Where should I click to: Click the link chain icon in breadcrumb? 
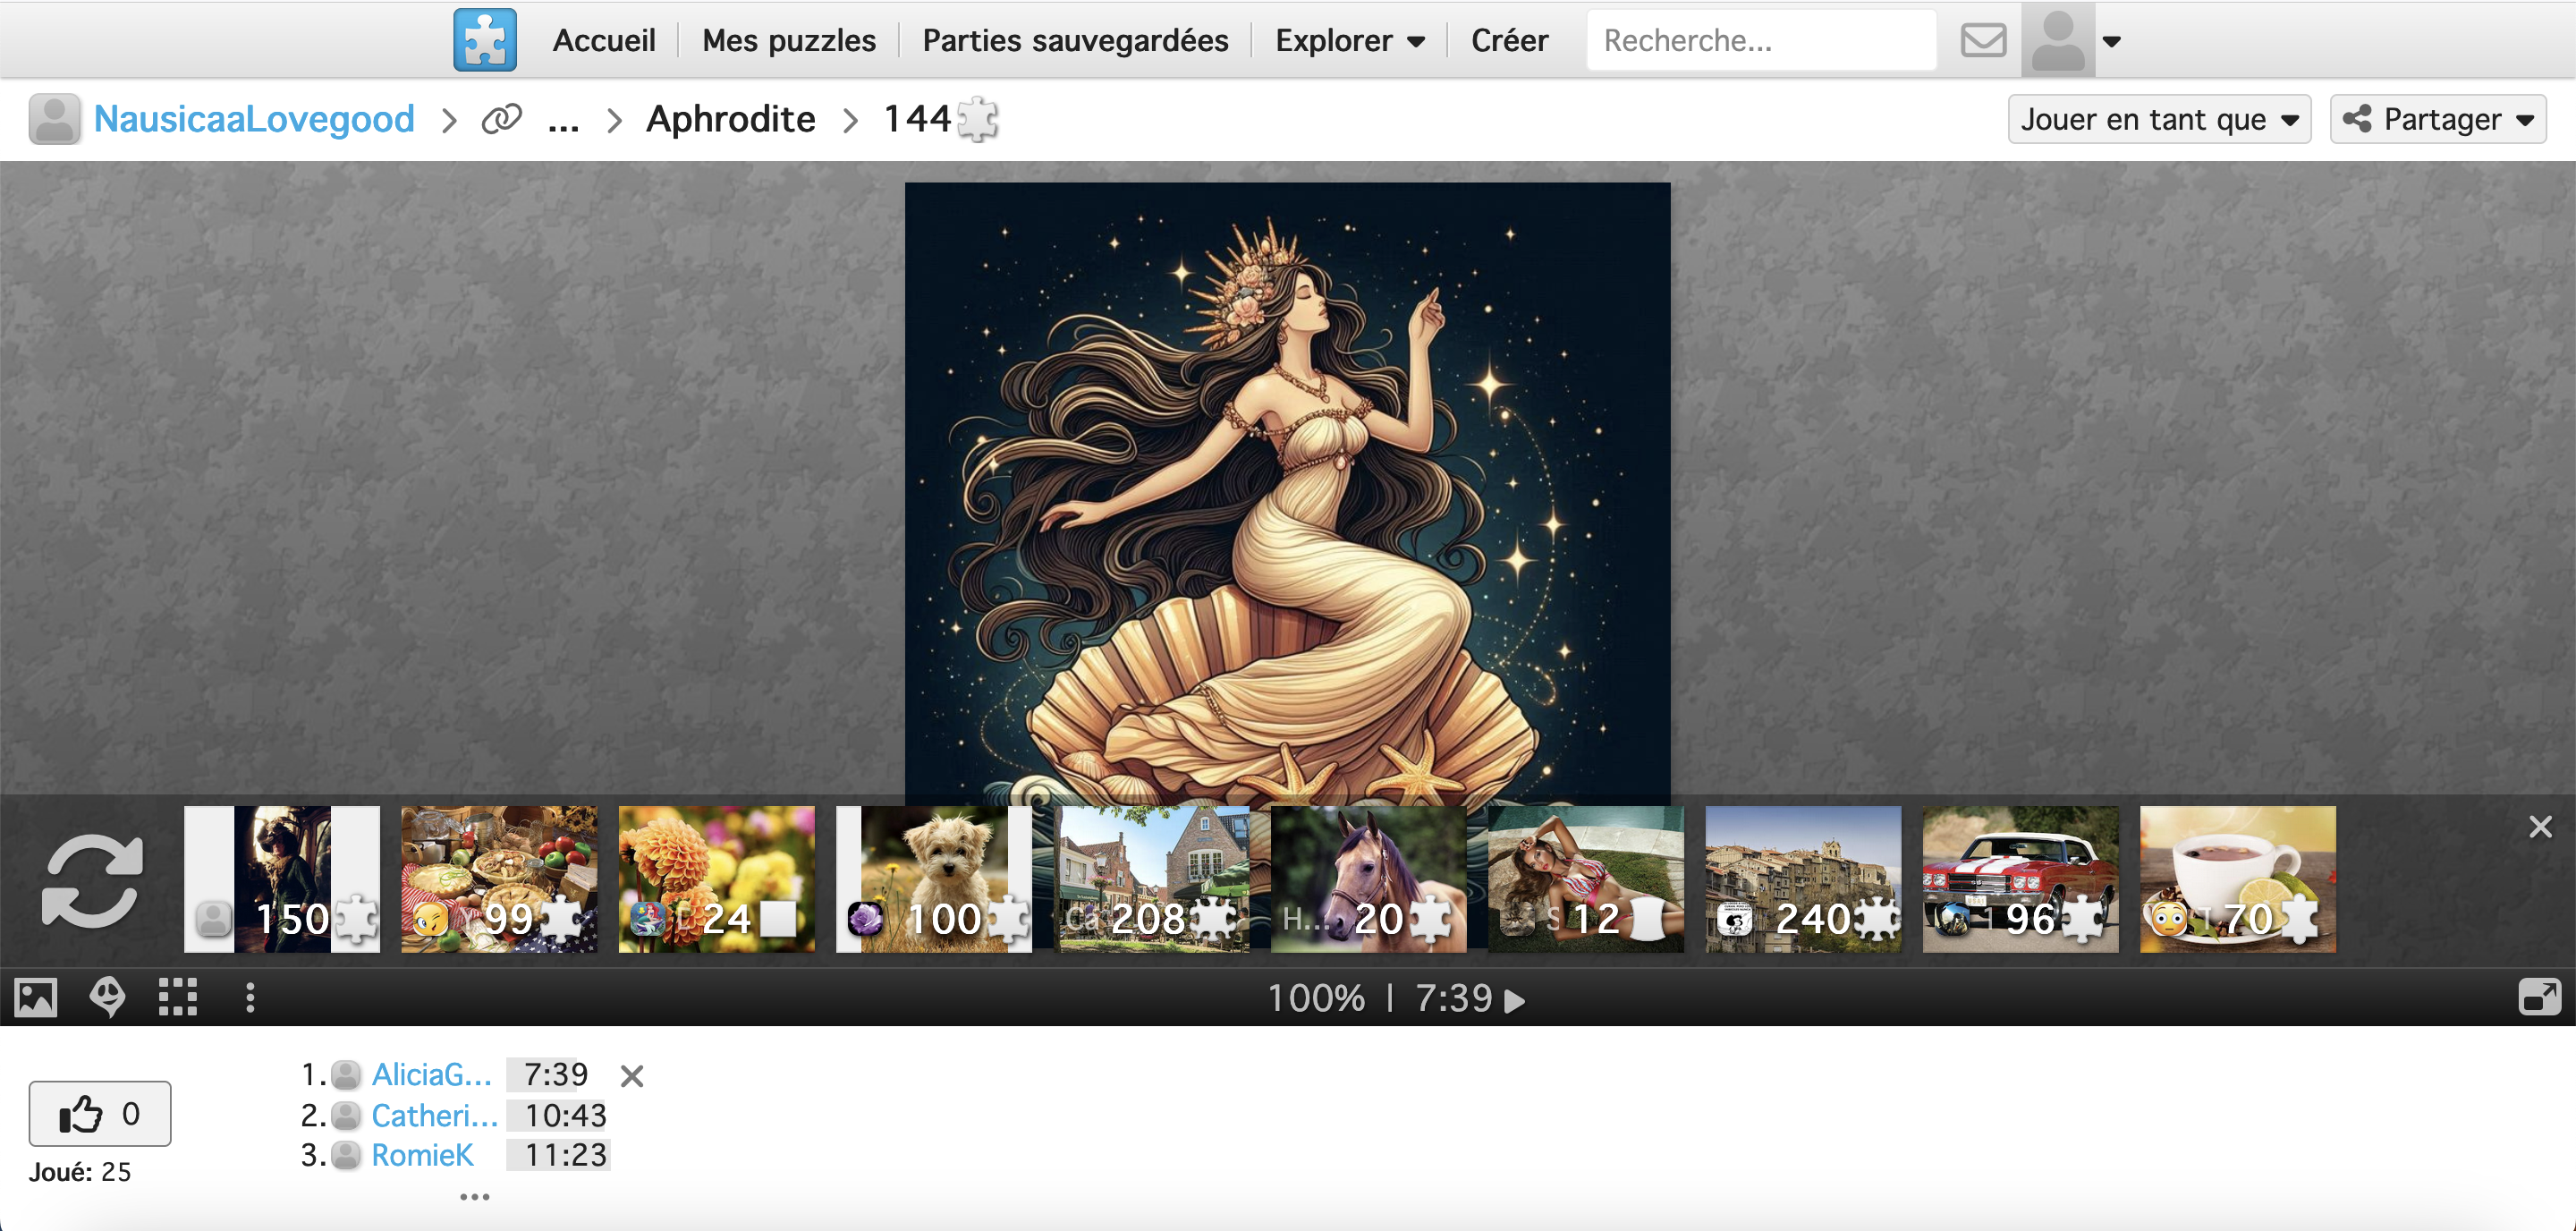coord(501,119)
